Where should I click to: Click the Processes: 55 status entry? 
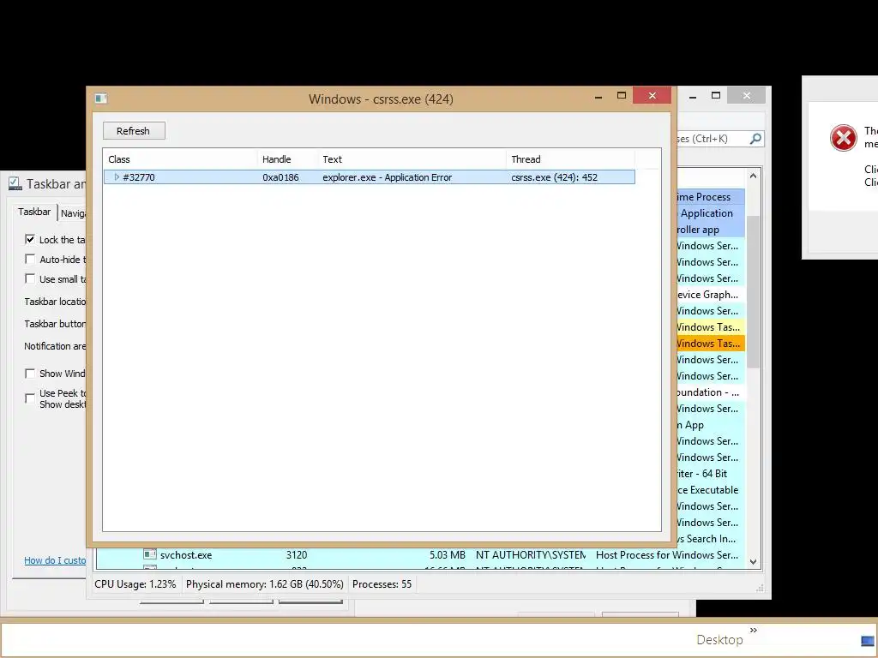pyautogui.click(x=382, y=584)
